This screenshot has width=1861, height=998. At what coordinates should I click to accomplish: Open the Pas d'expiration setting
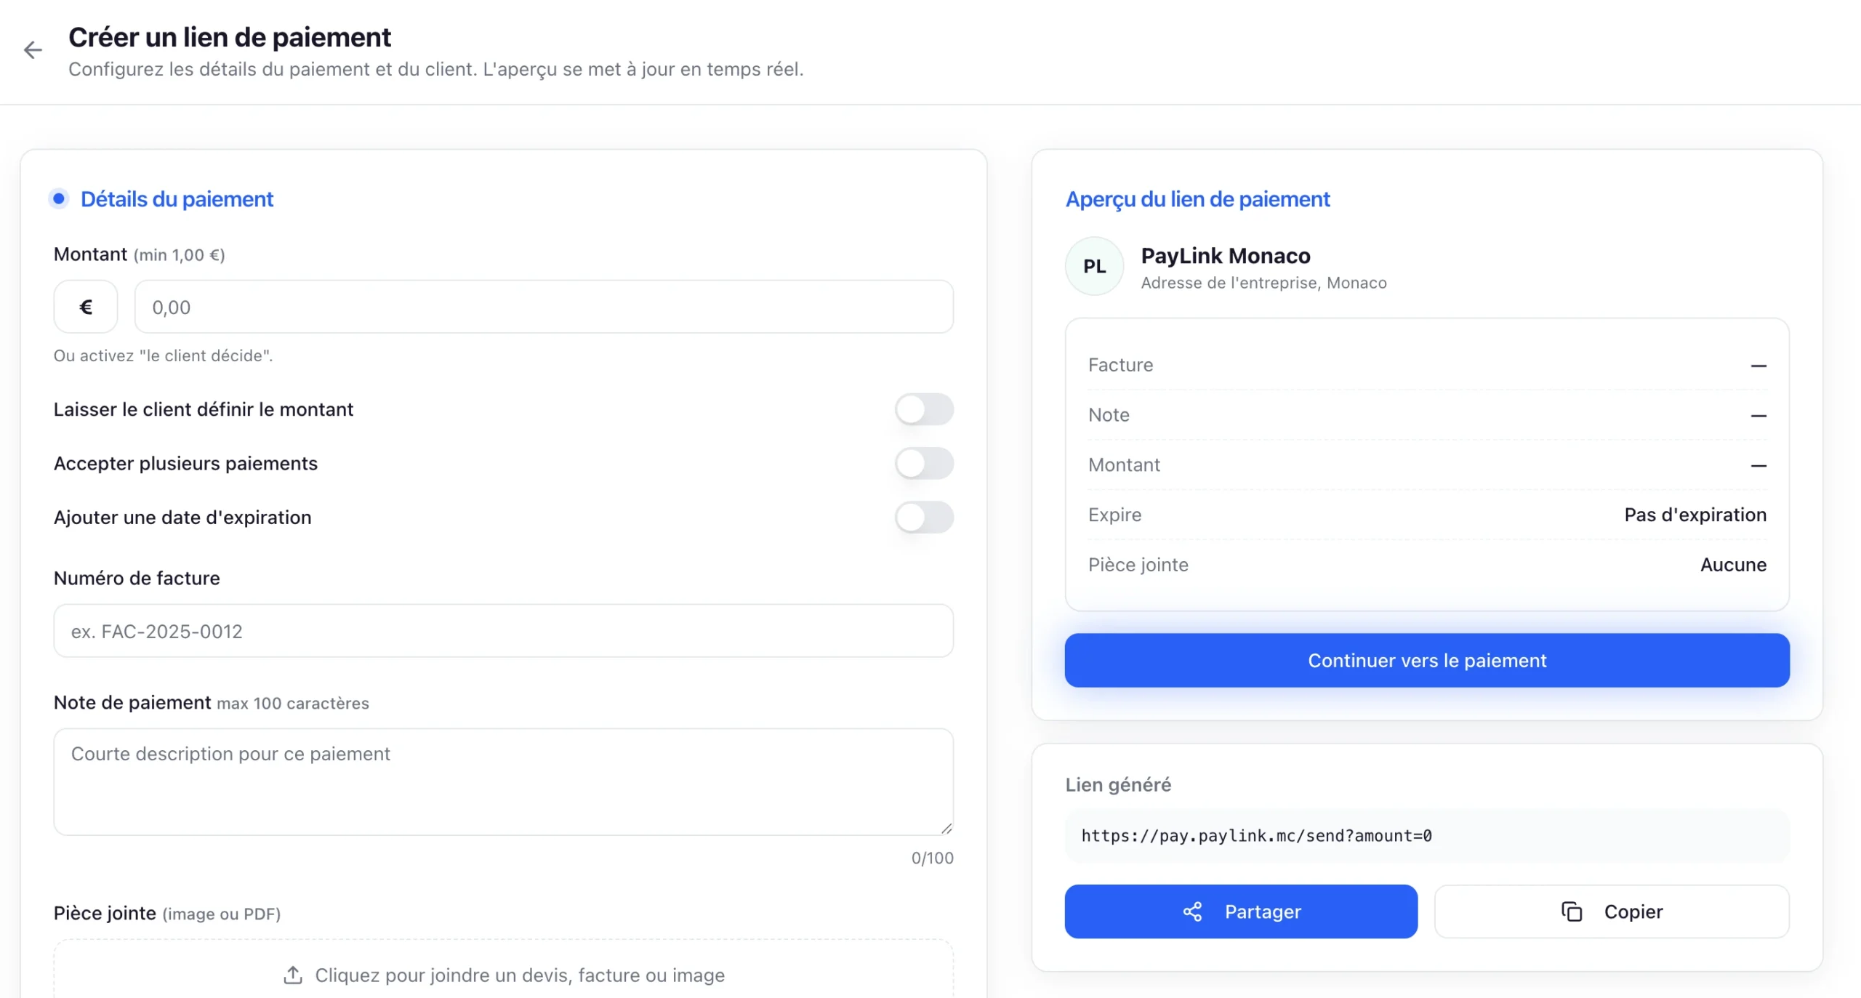(1695, 515)
